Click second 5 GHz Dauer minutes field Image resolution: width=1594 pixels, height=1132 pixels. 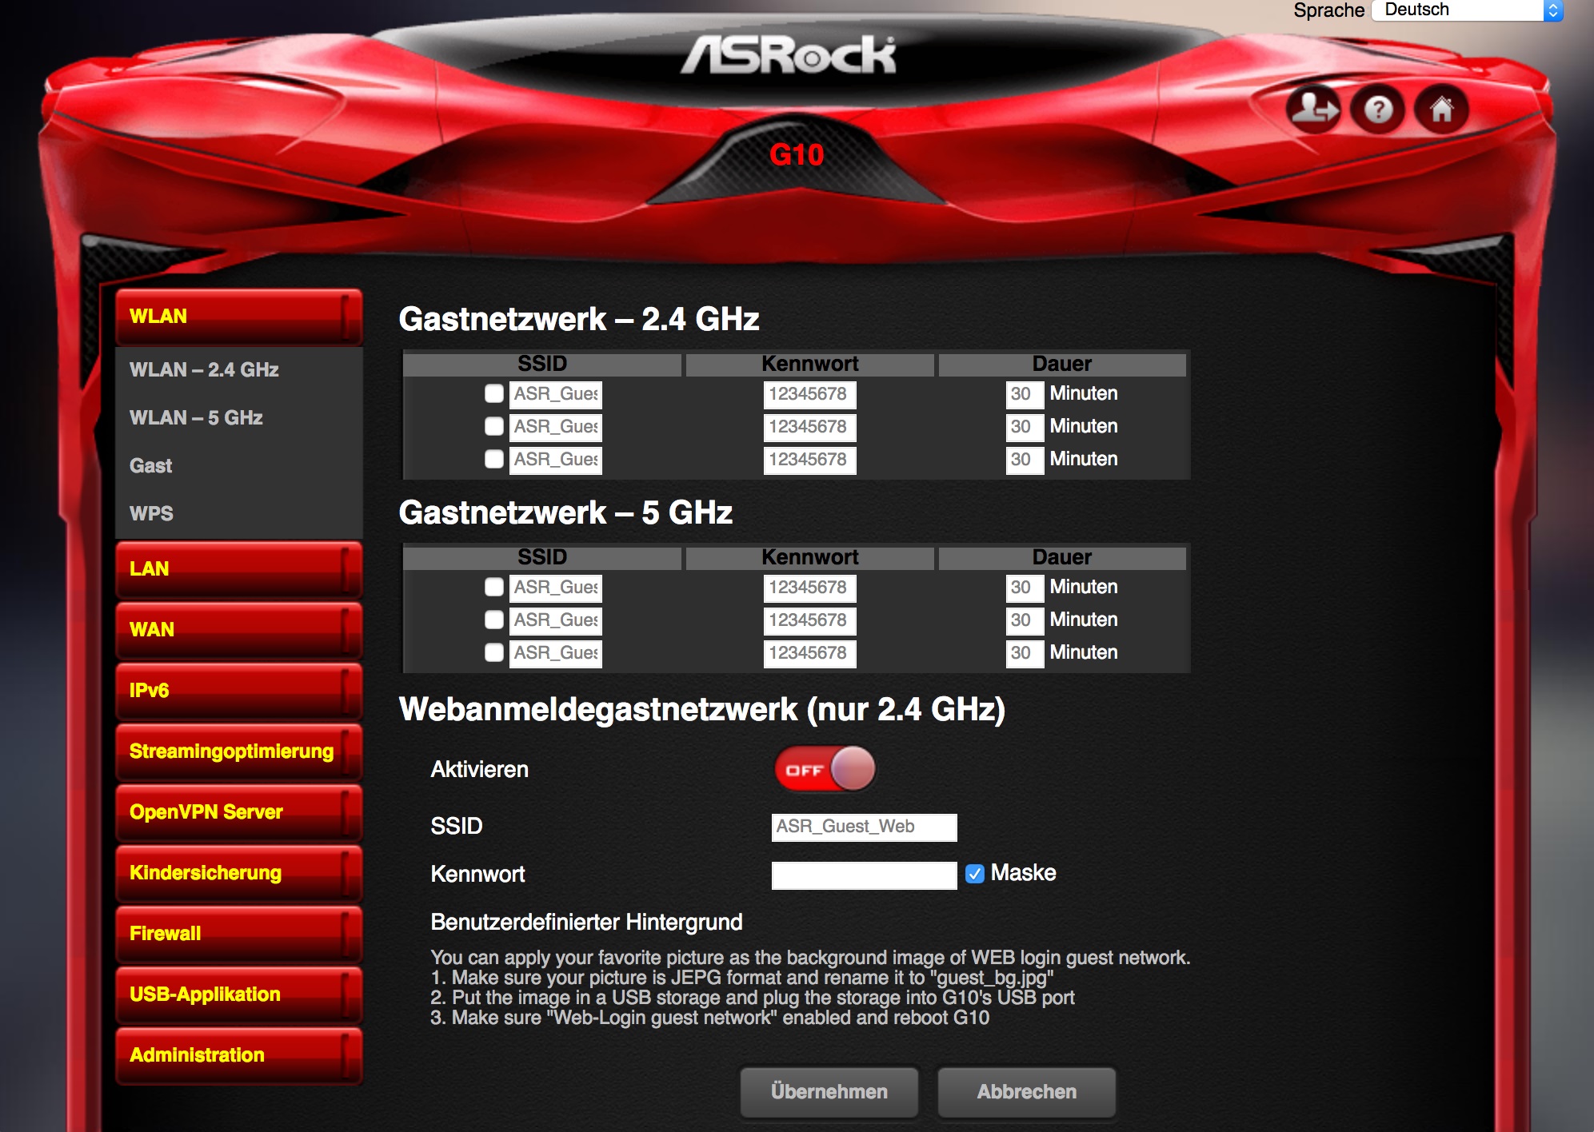click(1025, 620)
